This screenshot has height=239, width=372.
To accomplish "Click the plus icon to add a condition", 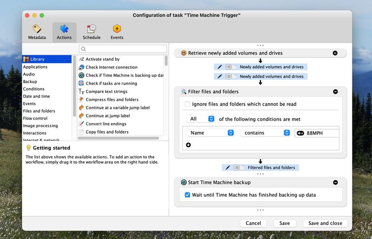I will click(188, 145).
